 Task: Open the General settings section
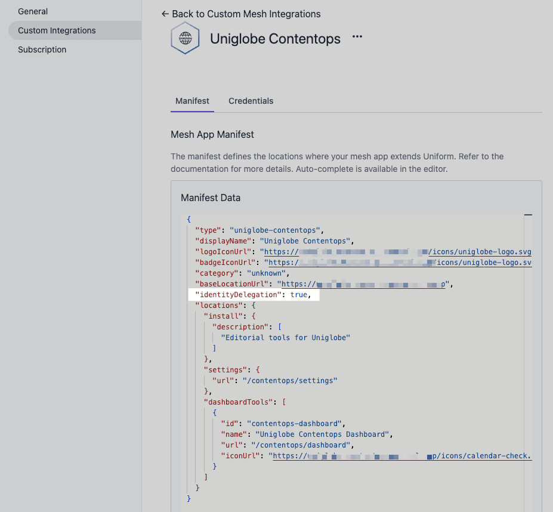pos(32,11)
